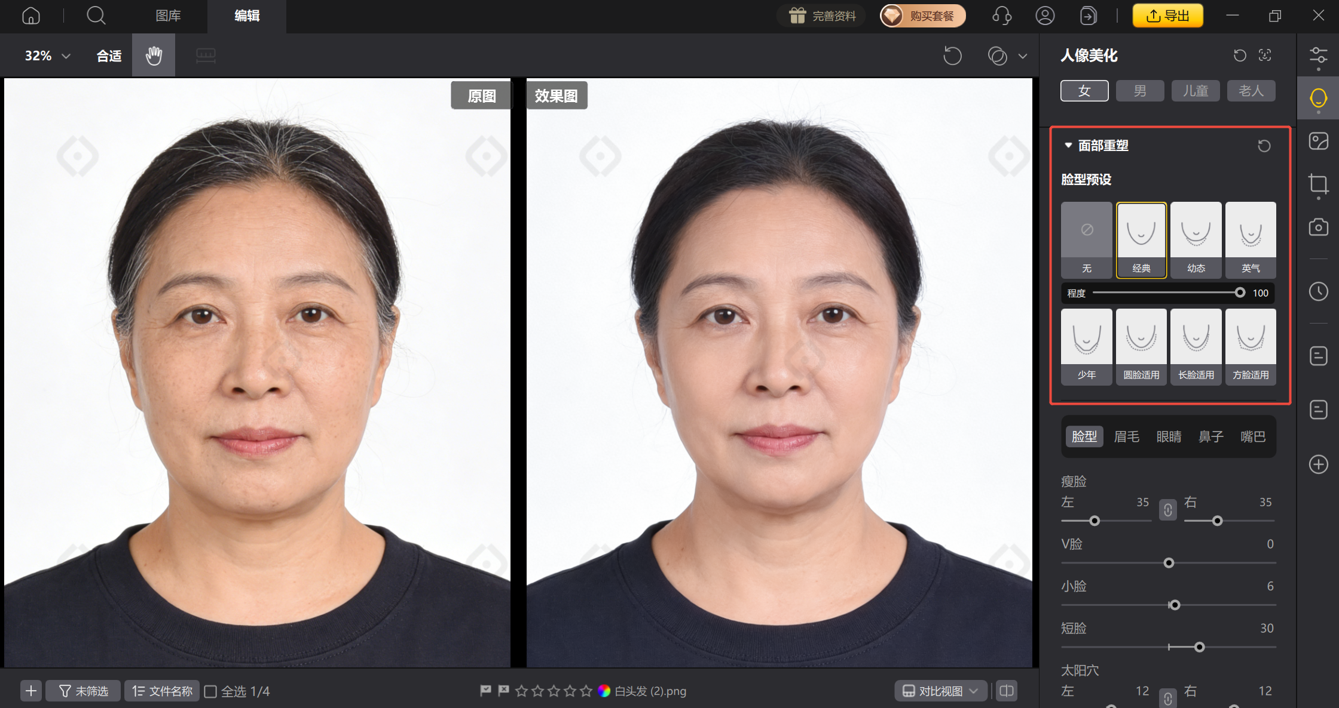Click the 导出 export button

(x=1167, y=16)
